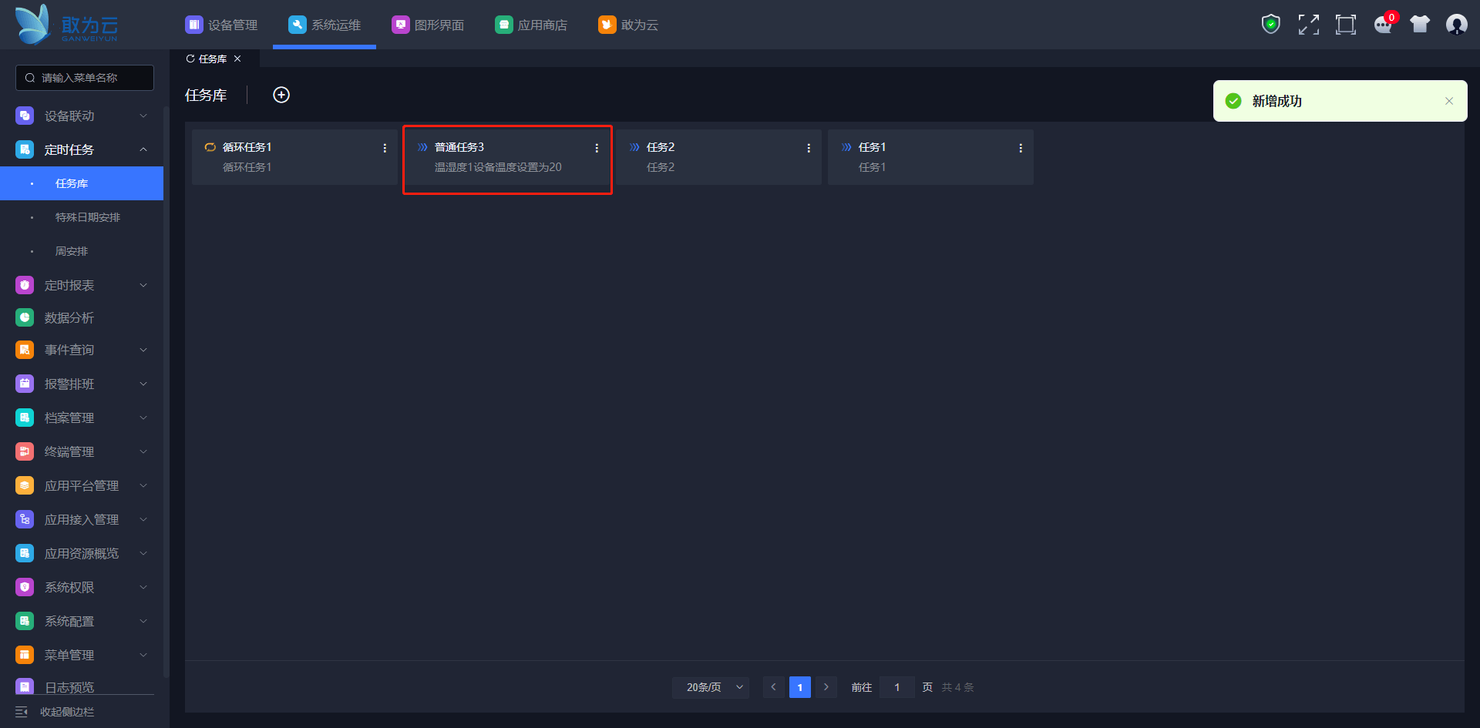The width and height of the screenshot is (1480, 728).
Task: Open messages chat bubble icon
Action: 1384,25
